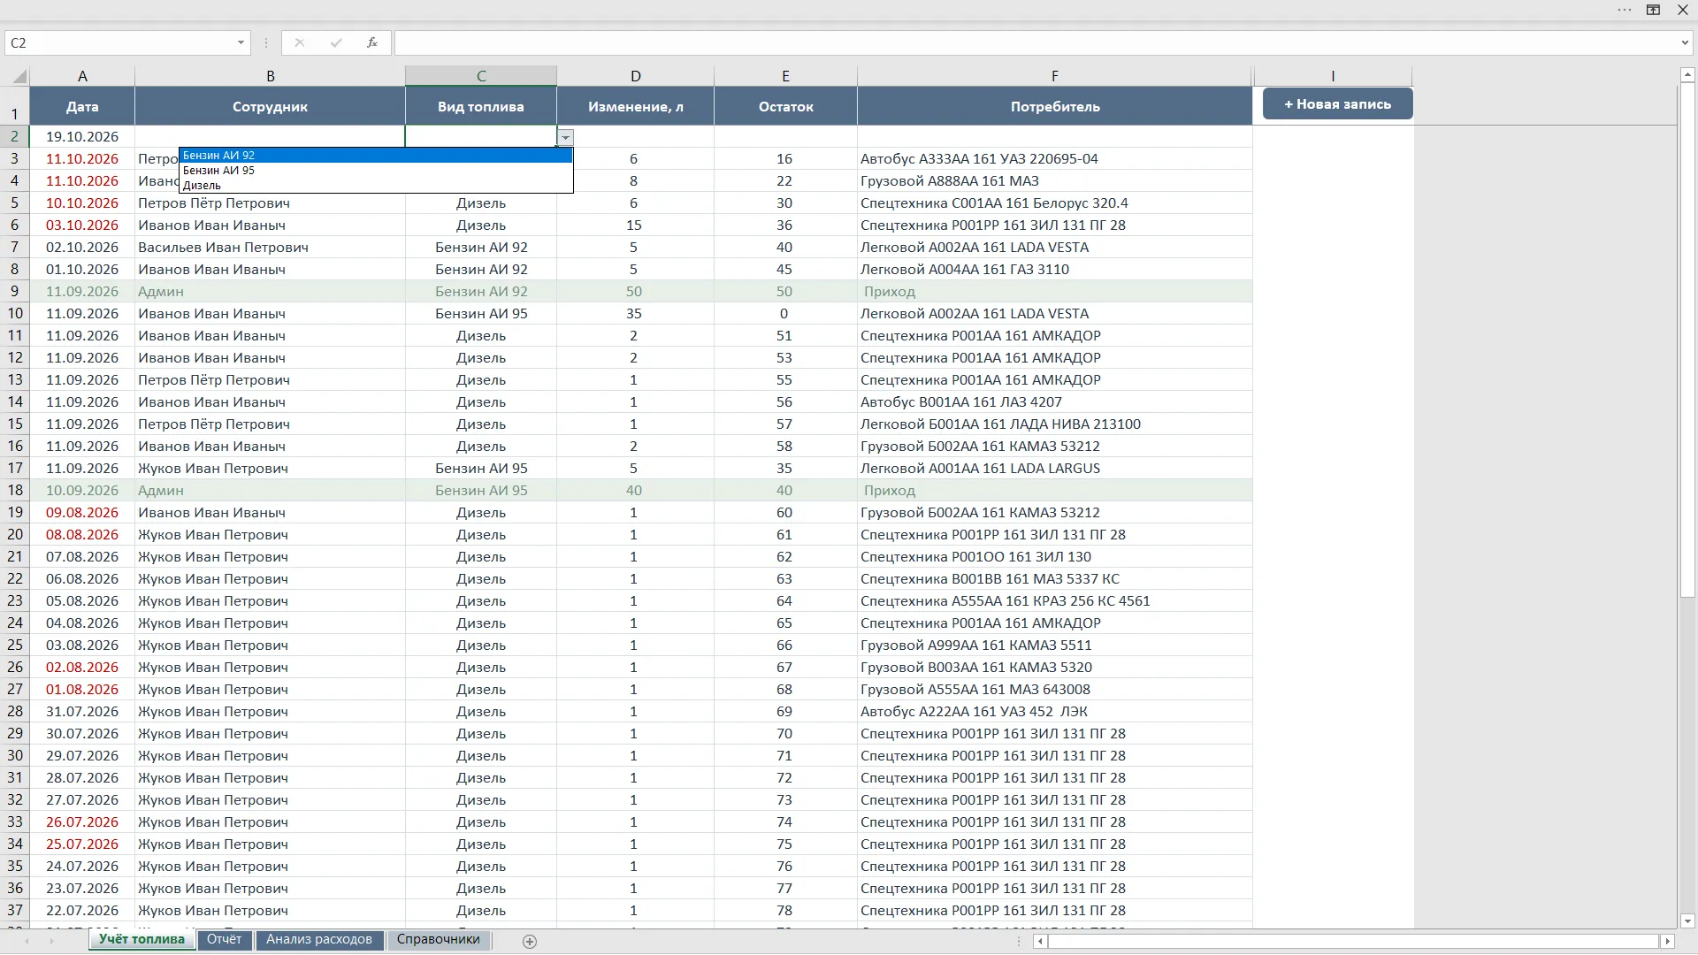Click Автобус В001АА 161 ЛАЗ 4207 cell
The image size is (1698, 955).
point(1054,402)
